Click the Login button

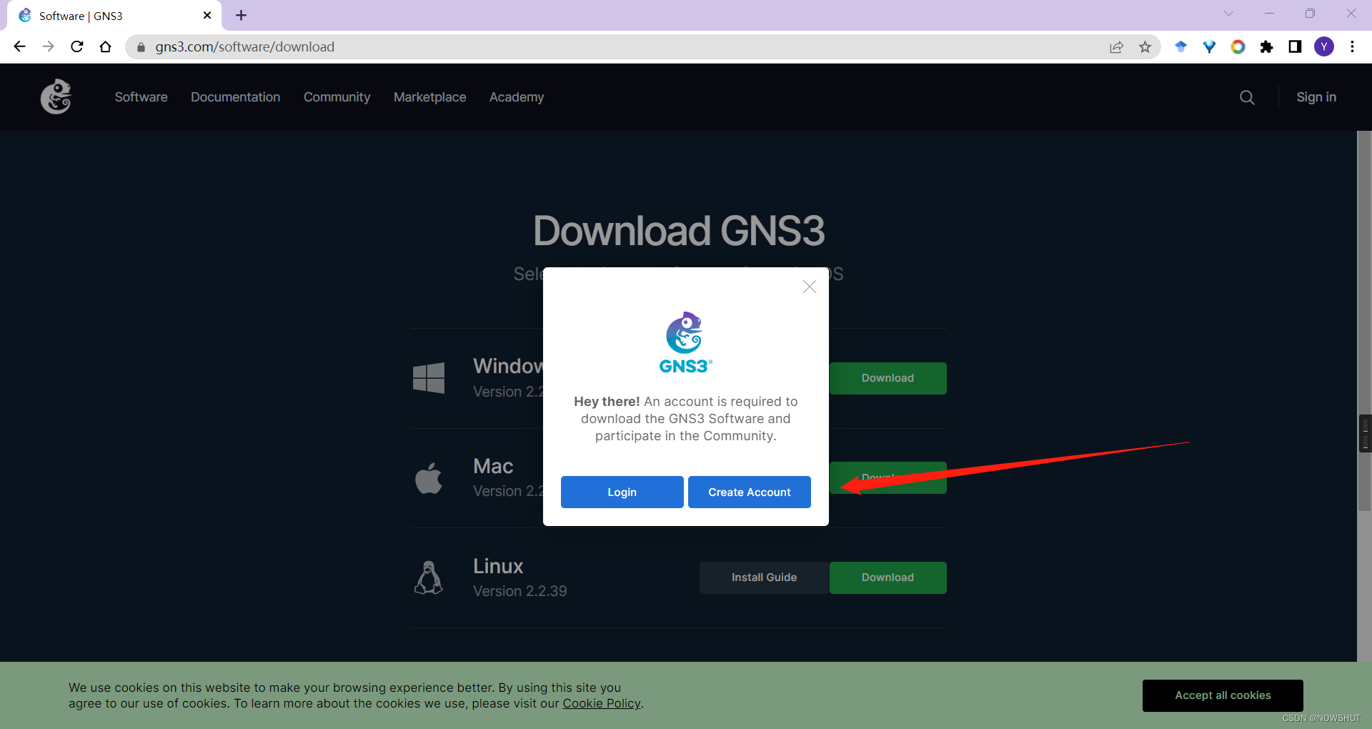(x=622, y=492)
